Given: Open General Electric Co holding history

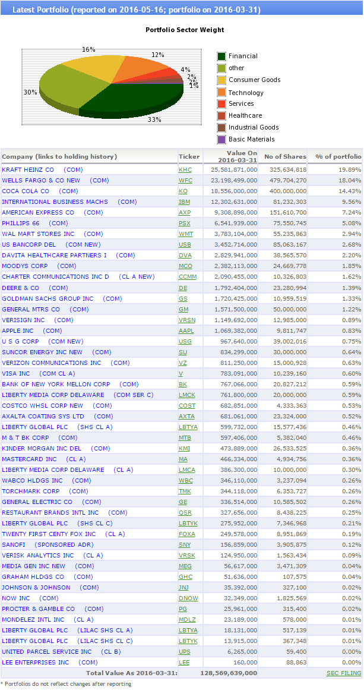Looking at the screenshot, I should tap(52, 503).
